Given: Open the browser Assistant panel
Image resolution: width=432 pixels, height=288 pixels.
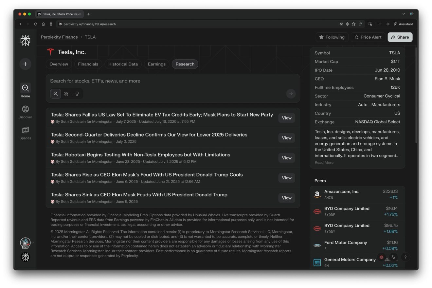Looking at the screenshot, I should click(403, 24).
